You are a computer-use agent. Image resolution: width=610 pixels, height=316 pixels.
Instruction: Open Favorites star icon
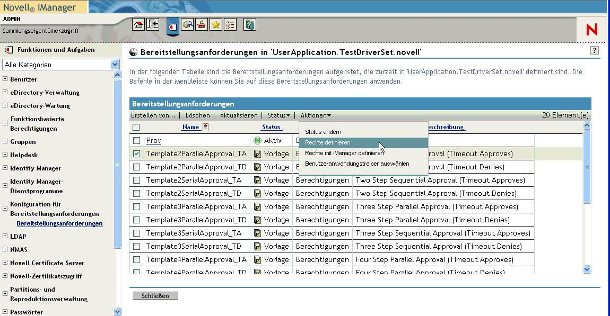point(216,24)
